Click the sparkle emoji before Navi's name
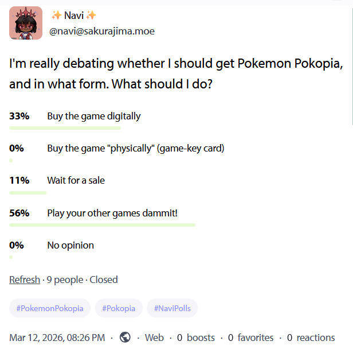The width and height of the screenshot is (353, 349). [x=56, y=15]
